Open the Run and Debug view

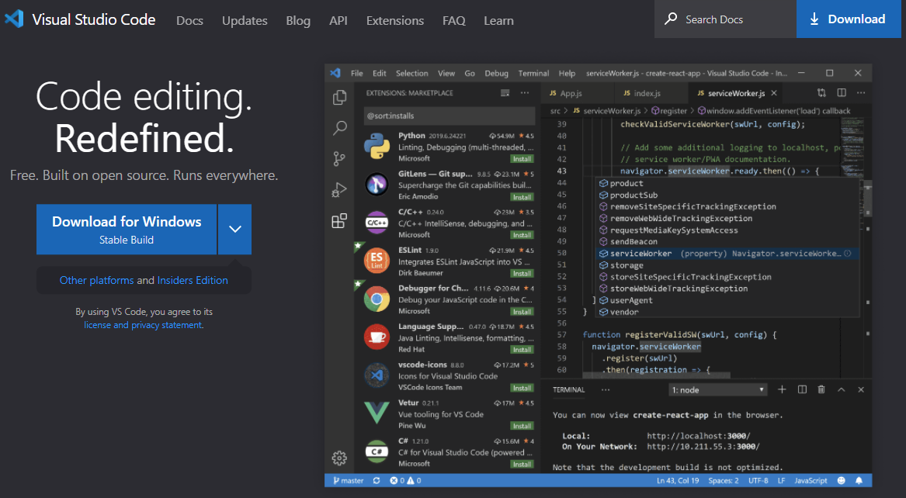(x=339, y=189)
